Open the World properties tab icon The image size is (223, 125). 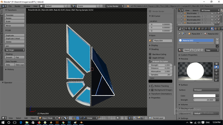click(x=196, y=29)
